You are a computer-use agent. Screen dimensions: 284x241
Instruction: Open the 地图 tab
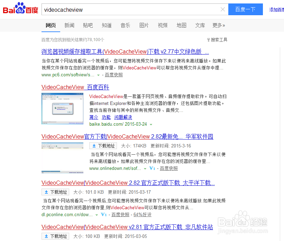[x=182, y=25]
